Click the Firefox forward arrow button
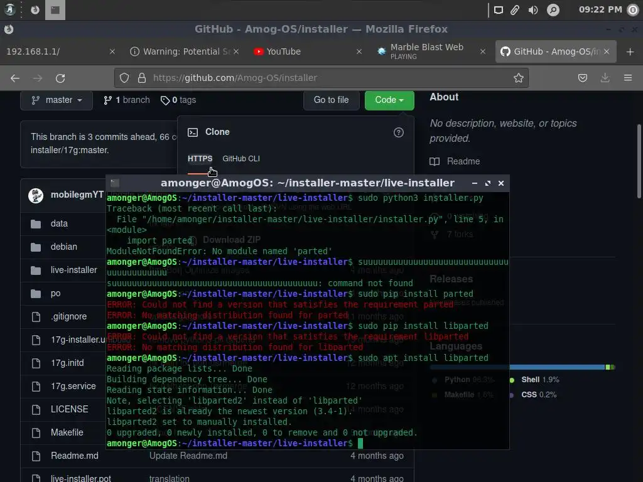This screenshot has width=643, height=482. click(37, 78)
